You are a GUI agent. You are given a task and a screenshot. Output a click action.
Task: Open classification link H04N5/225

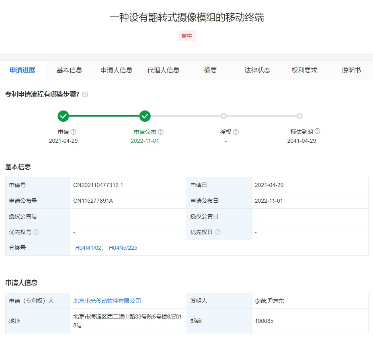coord(123,248)
